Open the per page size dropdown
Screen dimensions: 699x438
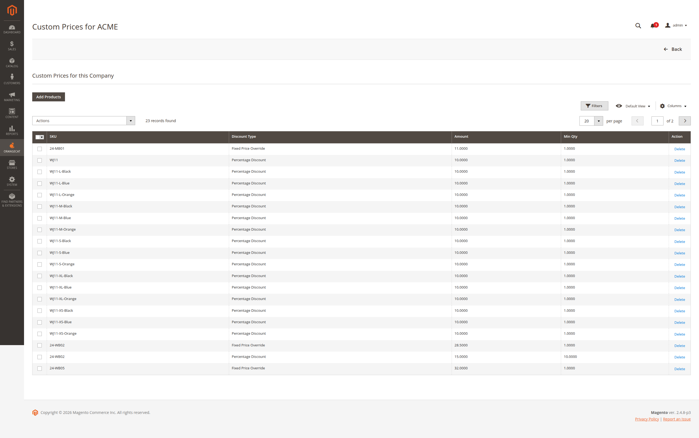[x=598, y=121]
